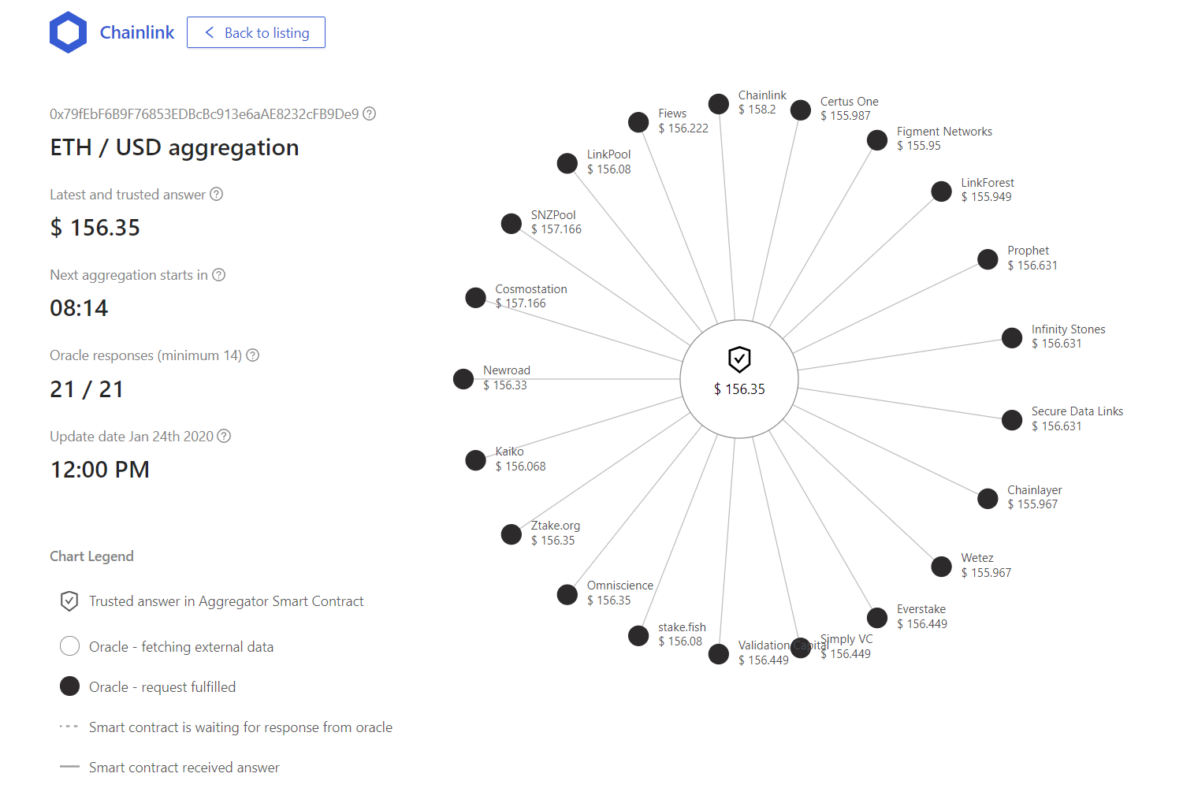Select the Figment Networks oracle node
This screenshot has width=1183, height=792.
point(877,140)
